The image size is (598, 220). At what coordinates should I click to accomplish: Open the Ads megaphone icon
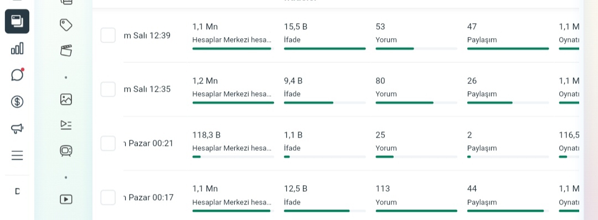point(17,129)
